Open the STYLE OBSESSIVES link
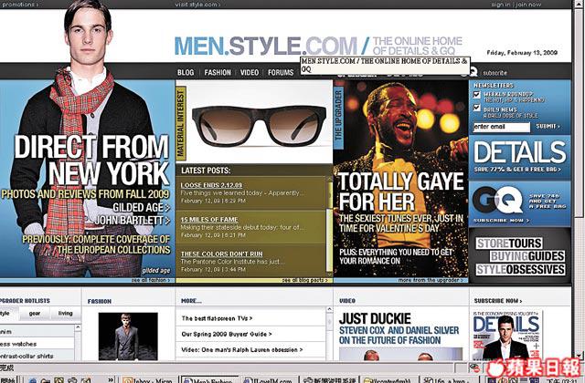The width and height of the screenshot is (585, 383). [520, 269]
